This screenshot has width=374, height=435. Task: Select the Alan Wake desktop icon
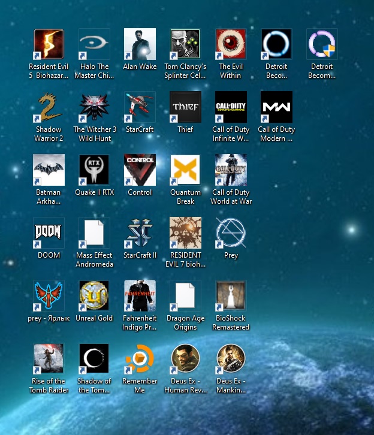coord(140,44)
